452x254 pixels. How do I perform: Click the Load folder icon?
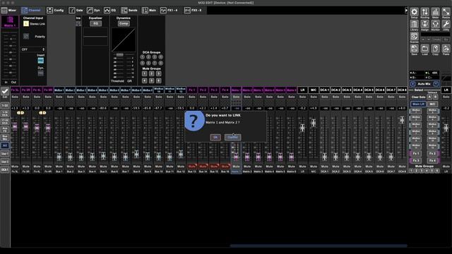(x=424, y=49)
